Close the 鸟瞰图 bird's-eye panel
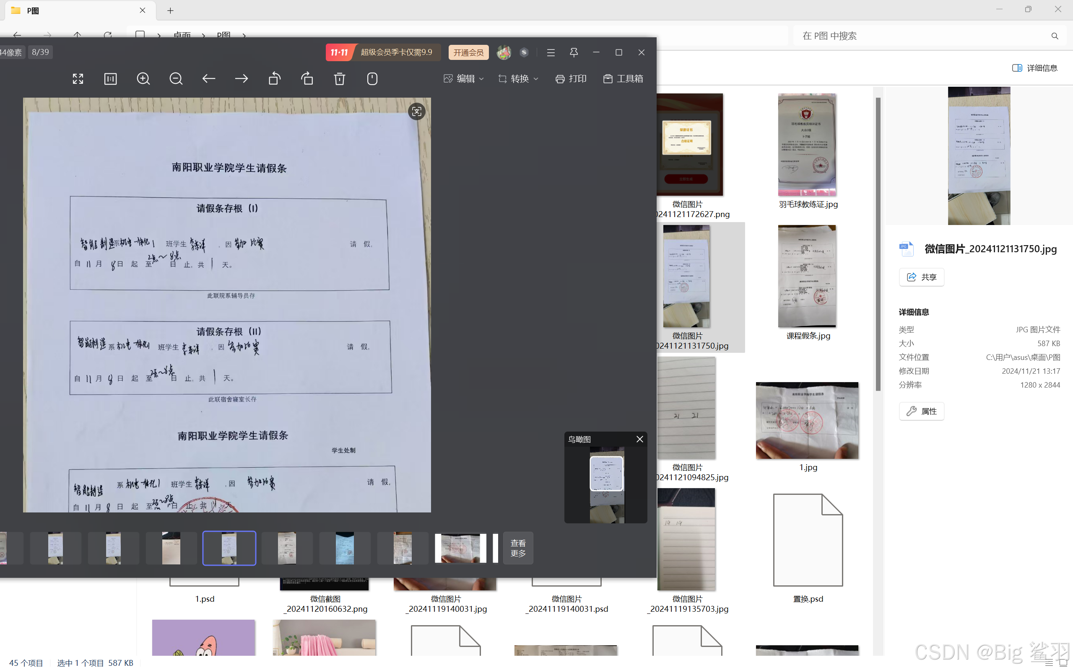This screenshot has width=1073, height=670. click(x=639, y=439)
